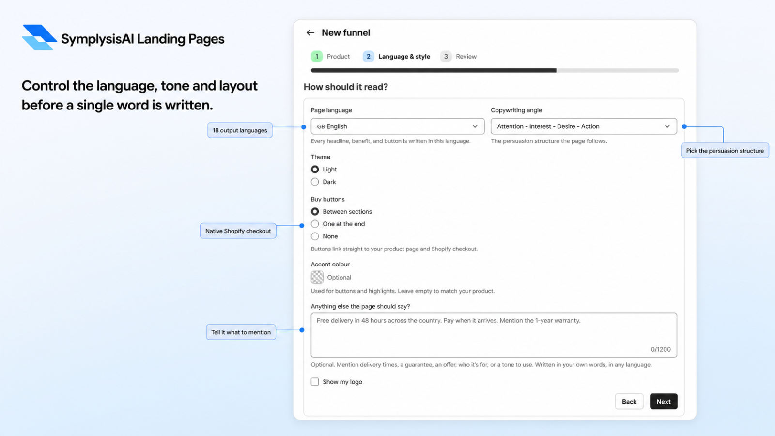
Task: Click the SymplysisAI logo icon
Action: tap(39, 37)
